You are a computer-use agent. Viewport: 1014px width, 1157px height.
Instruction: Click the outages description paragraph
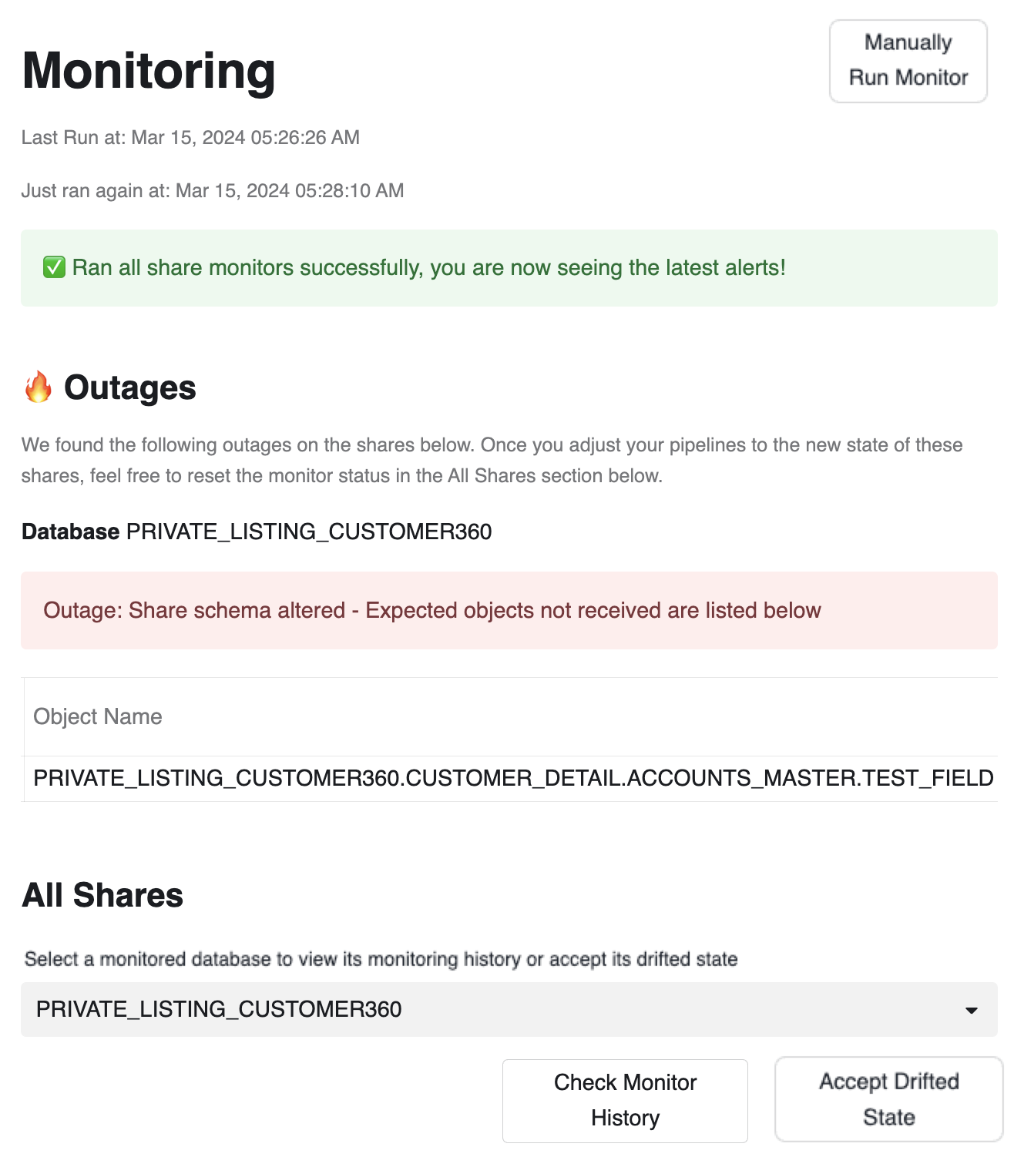492,460
